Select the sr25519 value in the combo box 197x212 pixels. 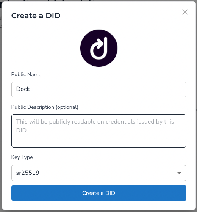[x=28, y=173]
